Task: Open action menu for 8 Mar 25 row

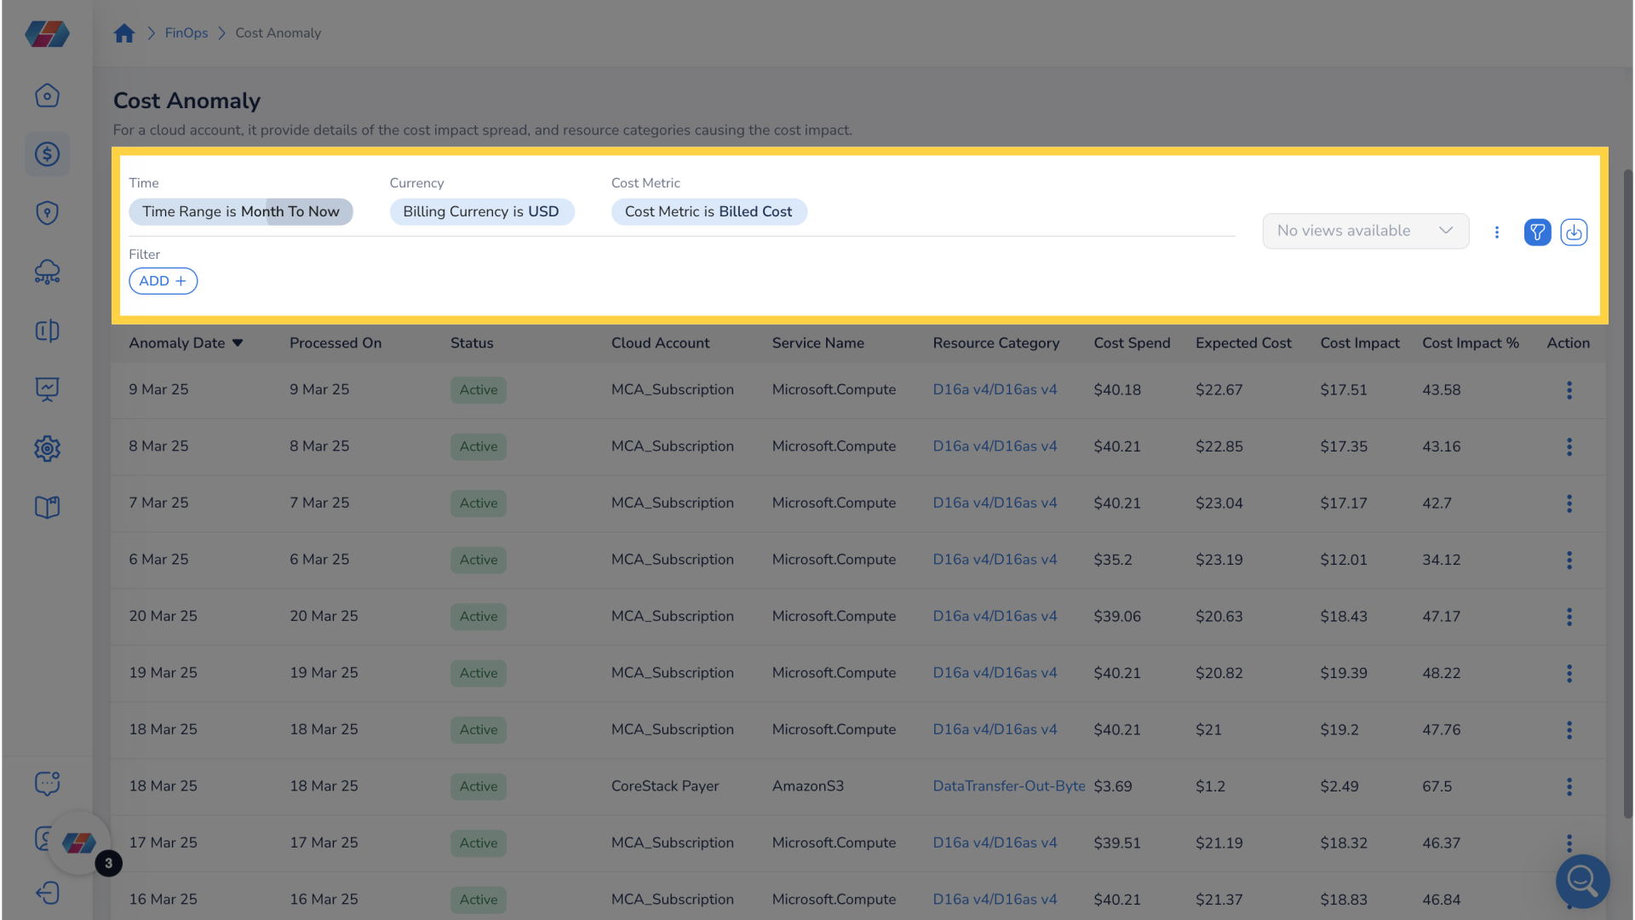Action: tap(1569, 446)
